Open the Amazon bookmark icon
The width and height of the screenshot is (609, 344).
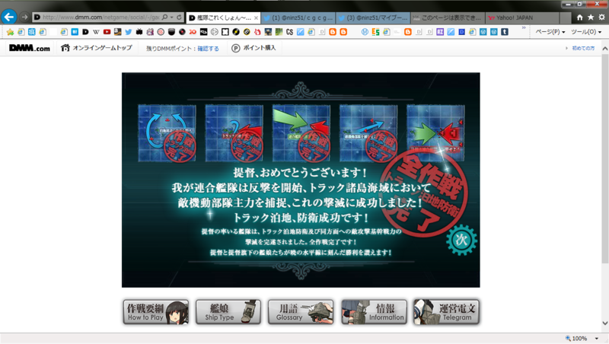(x=118, y=32)
